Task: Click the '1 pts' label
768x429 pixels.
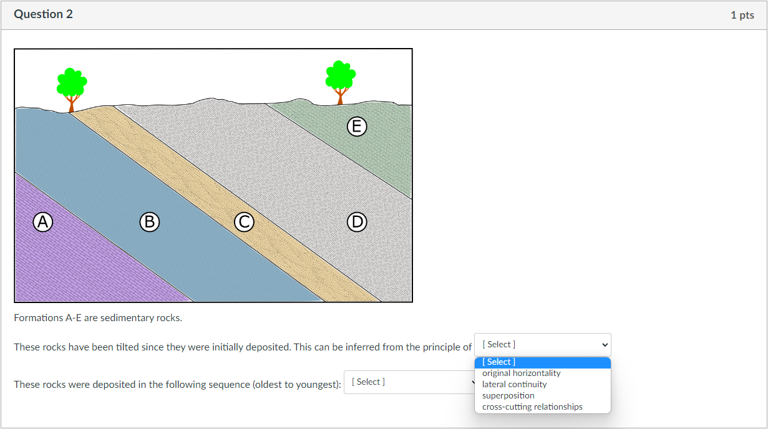Action: tap(742, 14)
